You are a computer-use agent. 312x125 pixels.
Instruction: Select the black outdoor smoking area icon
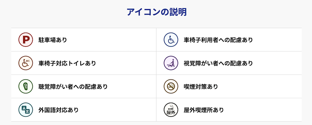pyautogui.click(x=171, y=110)
